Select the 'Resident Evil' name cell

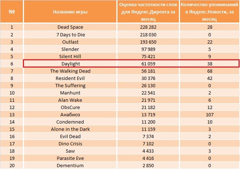click(70, 78)
